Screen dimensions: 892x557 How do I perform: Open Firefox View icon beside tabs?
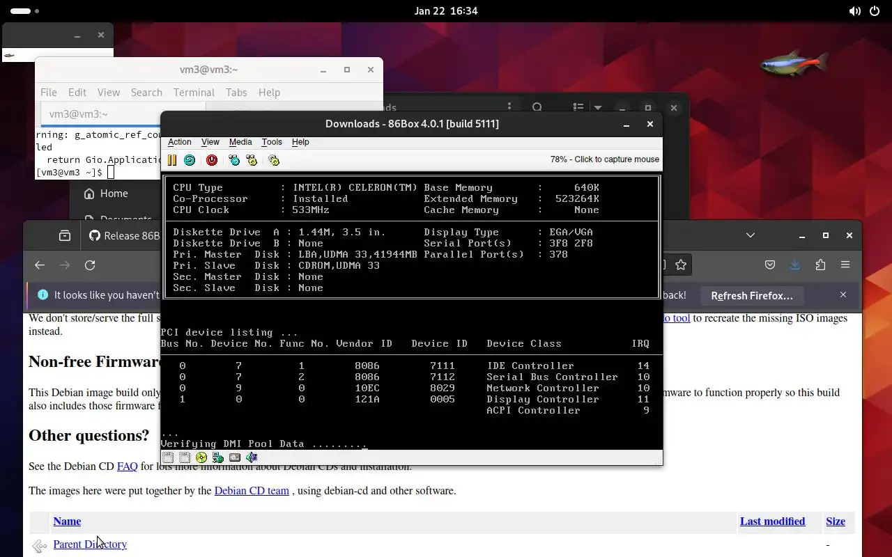[x=65, y=235]
